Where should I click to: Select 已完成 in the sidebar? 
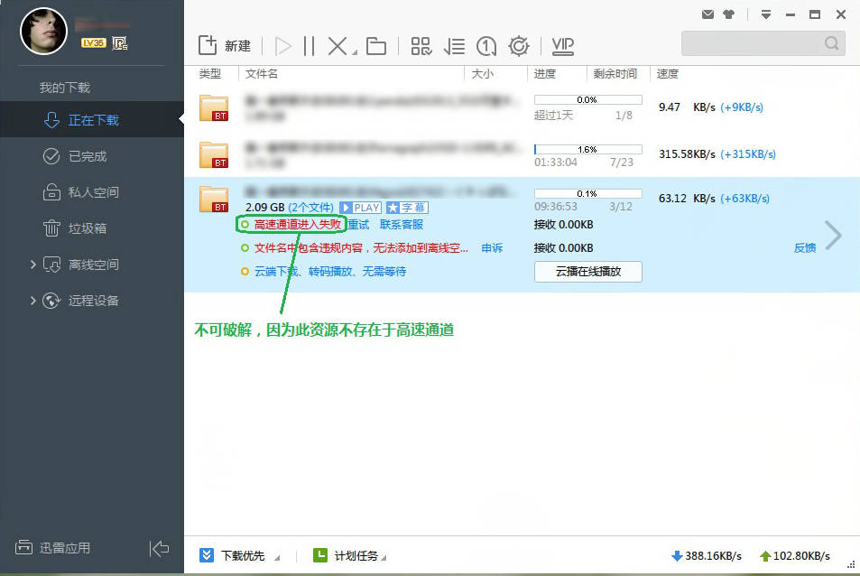pos(87,156)
